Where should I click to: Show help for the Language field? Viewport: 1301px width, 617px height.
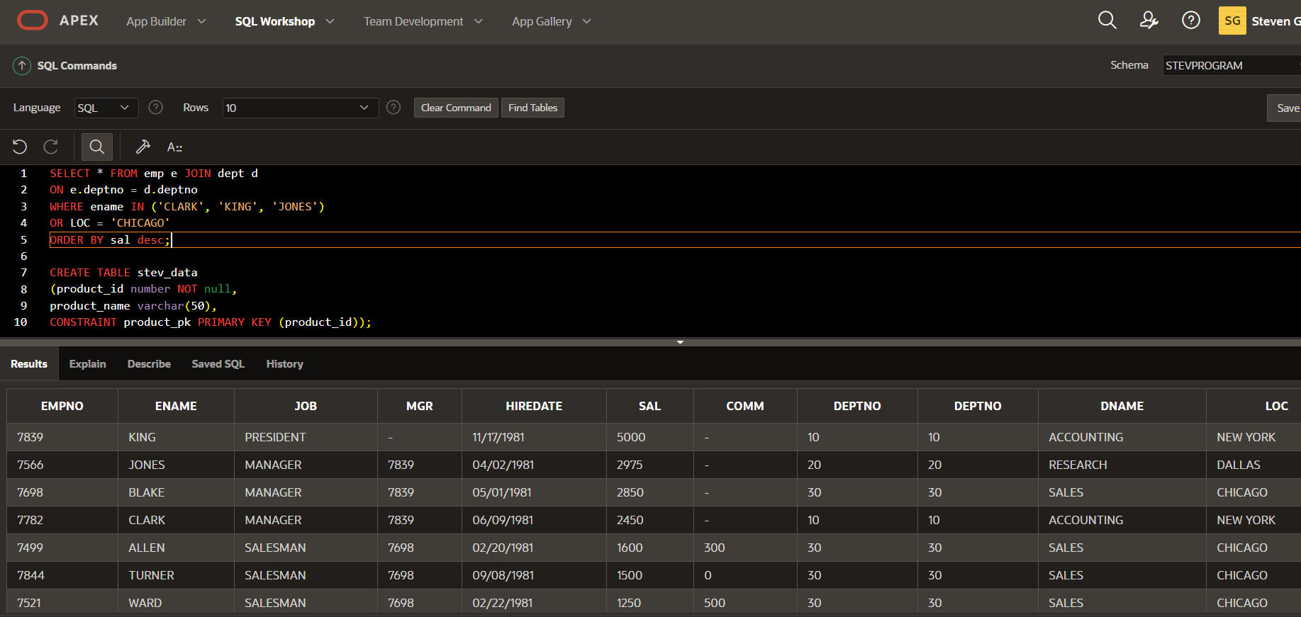pos(155,107)
